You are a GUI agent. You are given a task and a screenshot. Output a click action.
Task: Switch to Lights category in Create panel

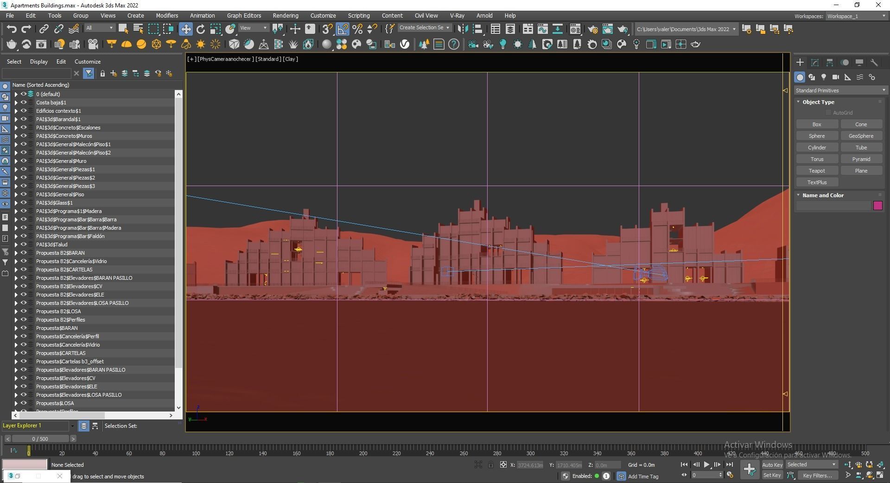824,77
